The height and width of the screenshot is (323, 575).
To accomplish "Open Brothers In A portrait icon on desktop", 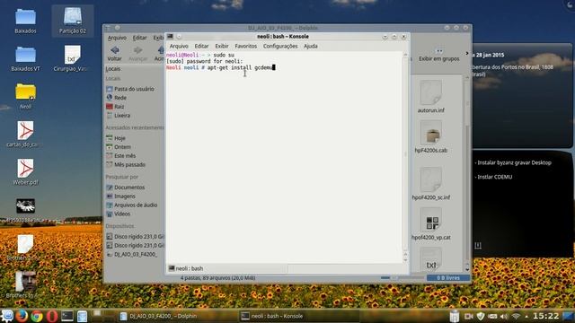I will 25,284.
